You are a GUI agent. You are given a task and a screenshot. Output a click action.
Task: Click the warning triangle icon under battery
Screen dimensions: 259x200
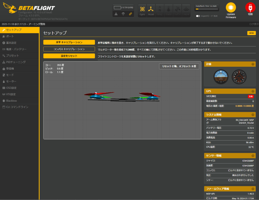click(116, 14)
